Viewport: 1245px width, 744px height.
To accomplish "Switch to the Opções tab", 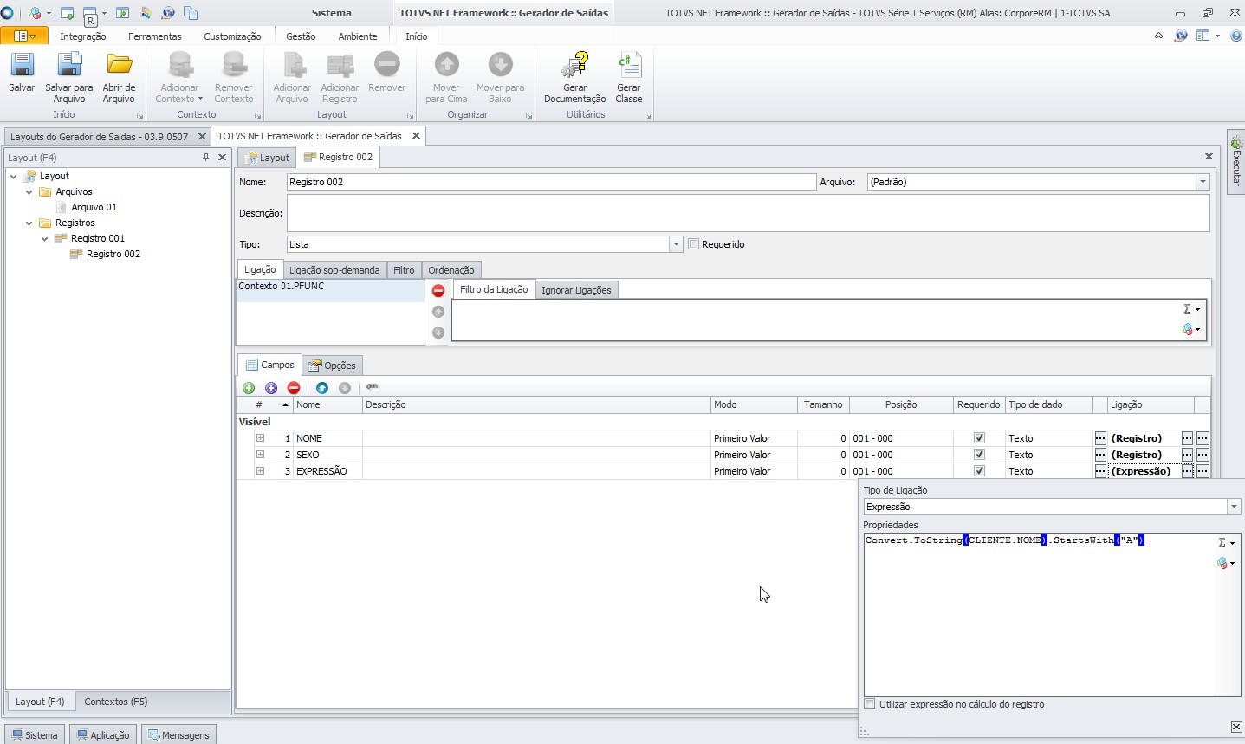I will [x=333, y=366].
